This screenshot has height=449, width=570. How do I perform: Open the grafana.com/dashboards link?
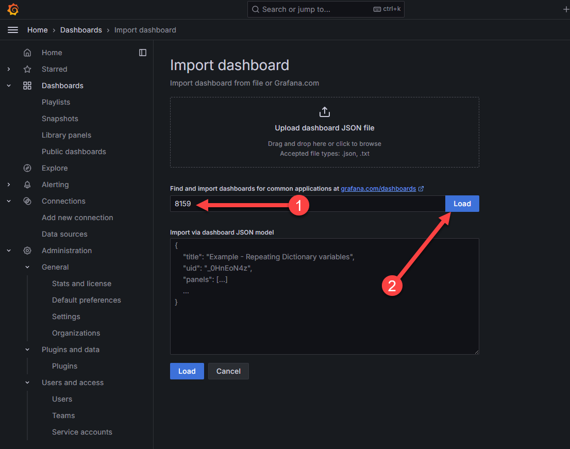click(378, 189)
